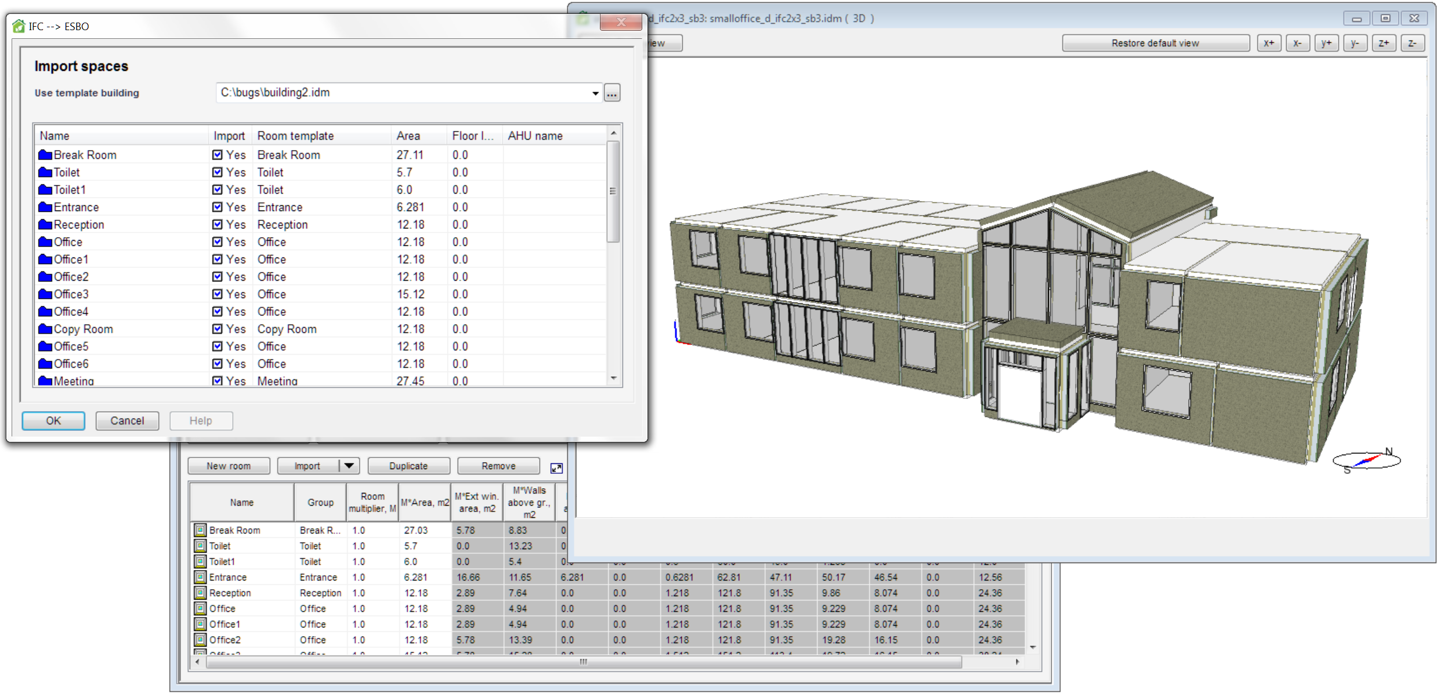Screen dimensions: 1440x697
Task: Click the Reception folder icon in import list
Action: click(45, 224)
